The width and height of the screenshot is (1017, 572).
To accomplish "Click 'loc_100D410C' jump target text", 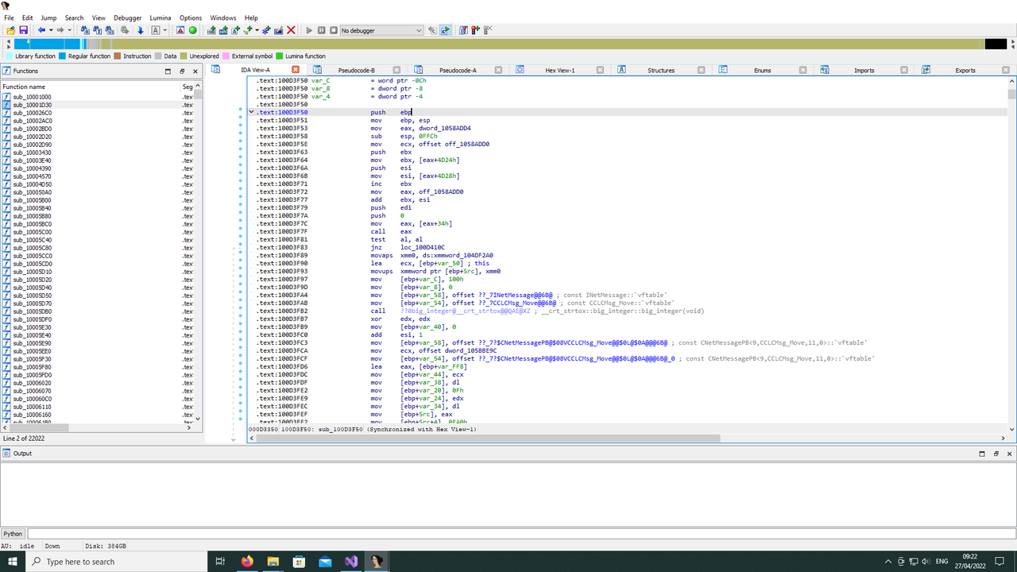I will pyautogui.click(x=423, y=247).
